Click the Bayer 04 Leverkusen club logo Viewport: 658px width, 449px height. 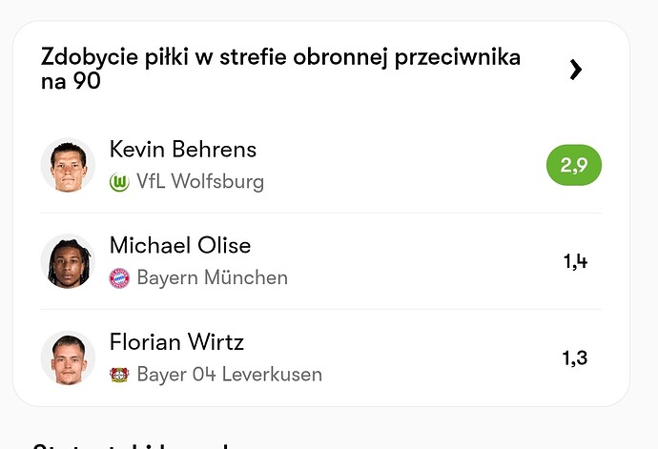coord(119,375)
